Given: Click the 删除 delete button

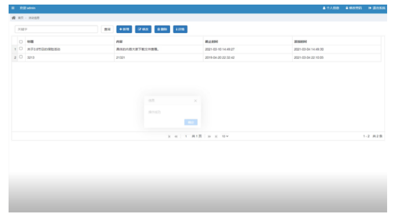Looking at the screenshot, I should point(162,29).
